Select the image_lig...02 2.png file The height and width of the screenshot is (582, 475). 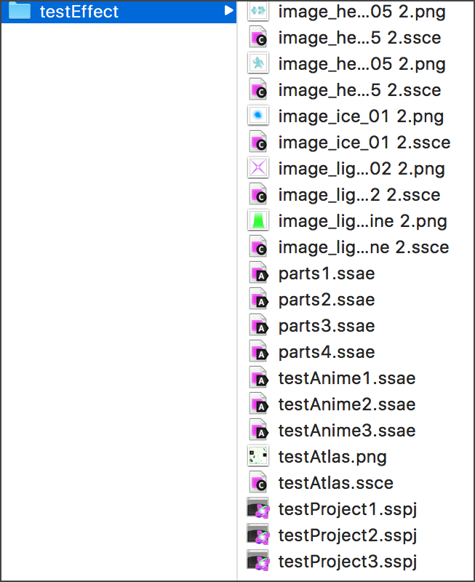pyautogui.click(x=362, y=169)
